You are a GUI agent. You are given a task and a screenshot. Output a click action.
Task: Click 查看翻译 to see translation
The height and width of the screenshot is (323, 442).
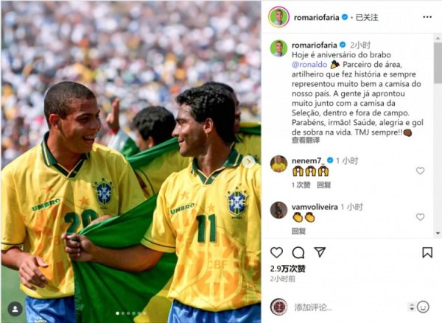tap(306, 141)
